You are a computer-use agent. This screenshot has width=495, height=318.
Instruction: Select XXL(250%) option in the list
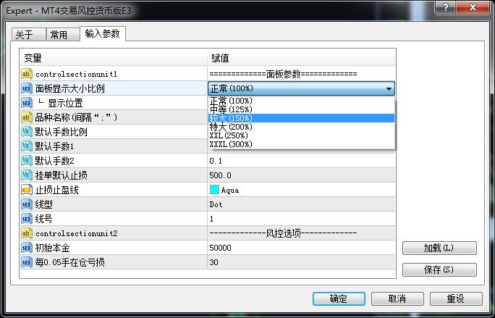[x=301, y=135]
